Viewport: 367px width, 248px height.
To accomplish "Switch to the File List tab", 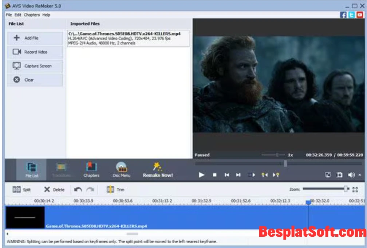I will coord(32,170).
